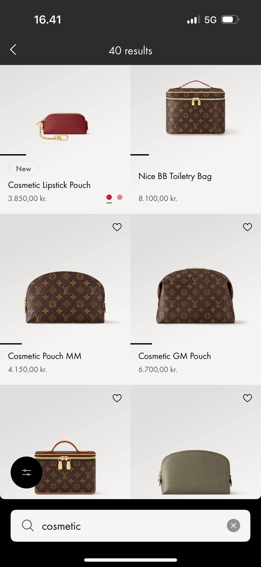Favorite the Cosmetic GM Pouch
The height and width of the screenshot is (567, 261).
tap(247, 227)
